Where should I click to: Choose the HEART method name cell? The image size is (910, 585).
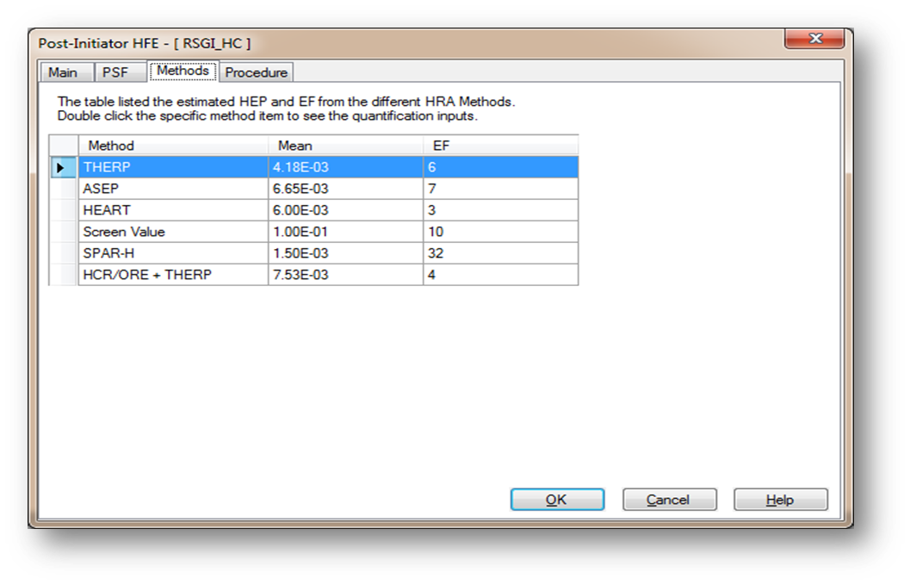click(x=172, y=210)
